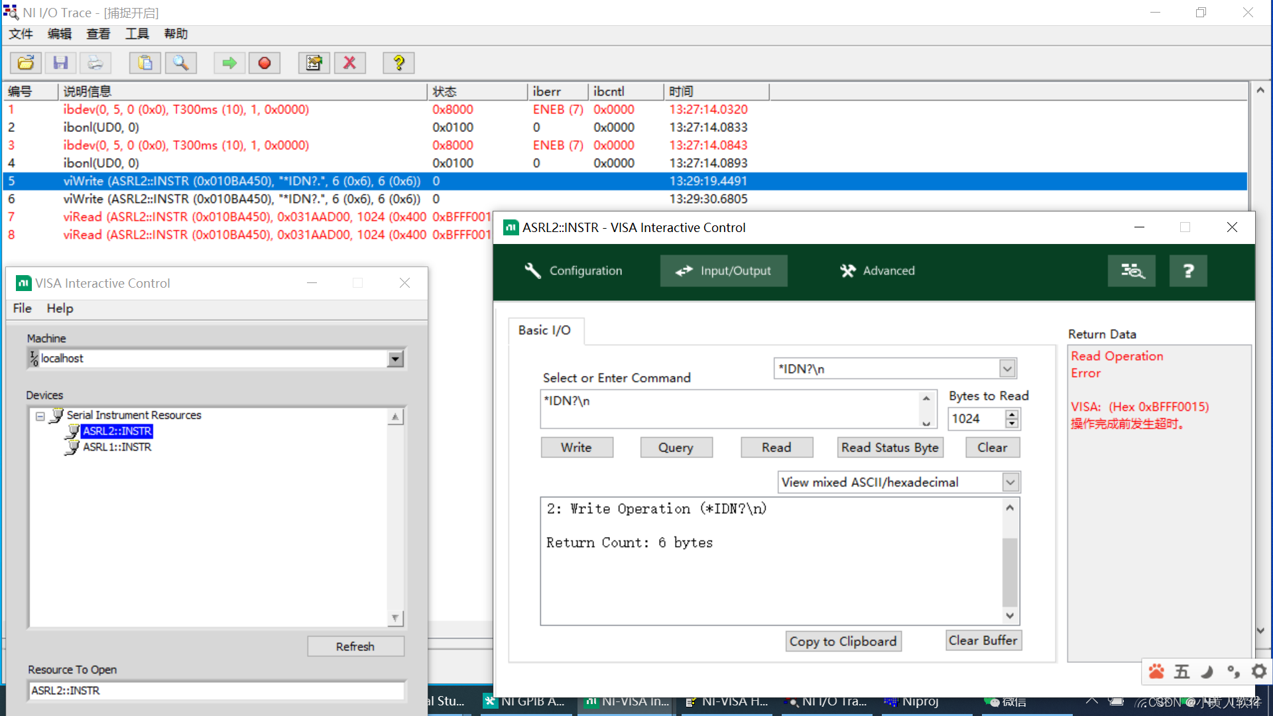Open the 工具 menu
This screenshot has height=716, width=1273.
pos(137,34)
